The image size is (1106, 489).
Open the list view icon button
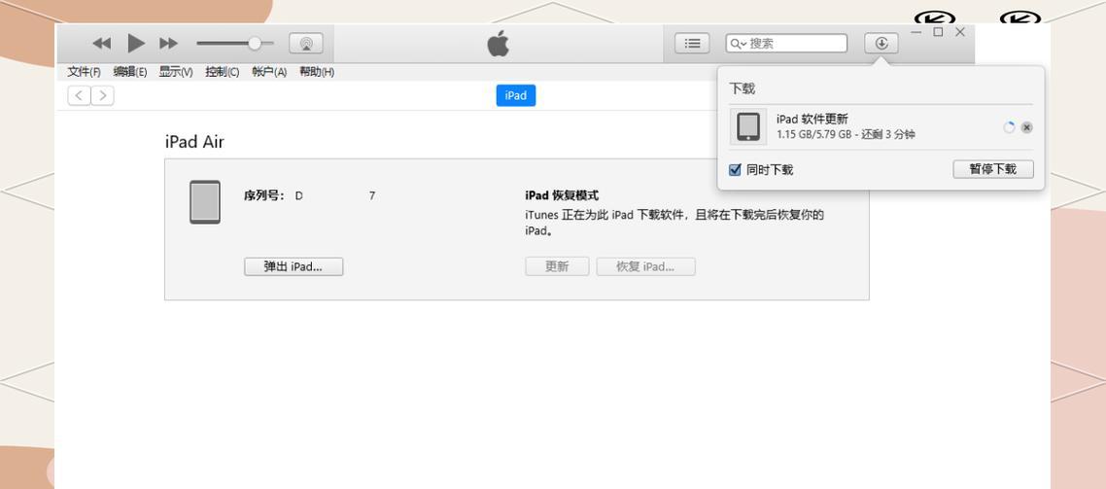point(693,43)
